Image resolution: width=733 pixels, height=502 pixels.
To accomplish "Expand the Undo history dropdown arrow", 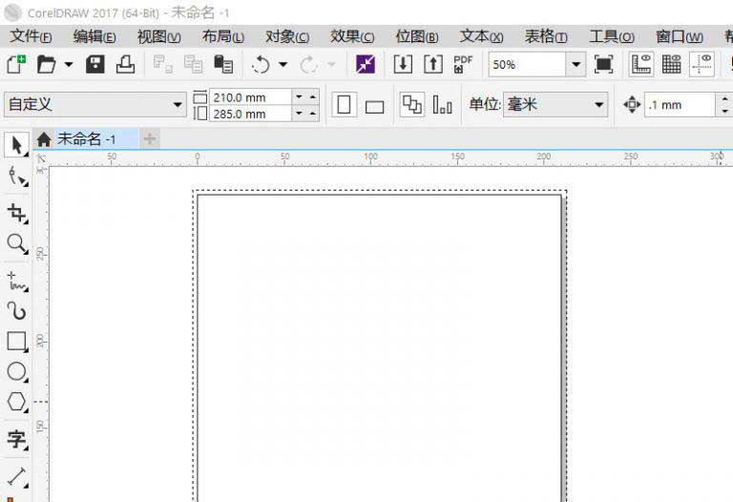I will click(x=283, y=65).
